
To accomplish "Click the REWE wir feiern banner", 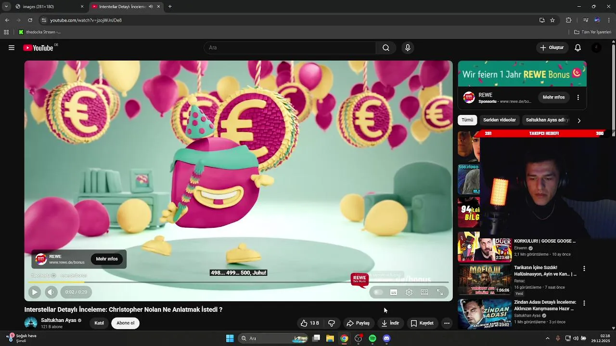I will pos(522,74).
